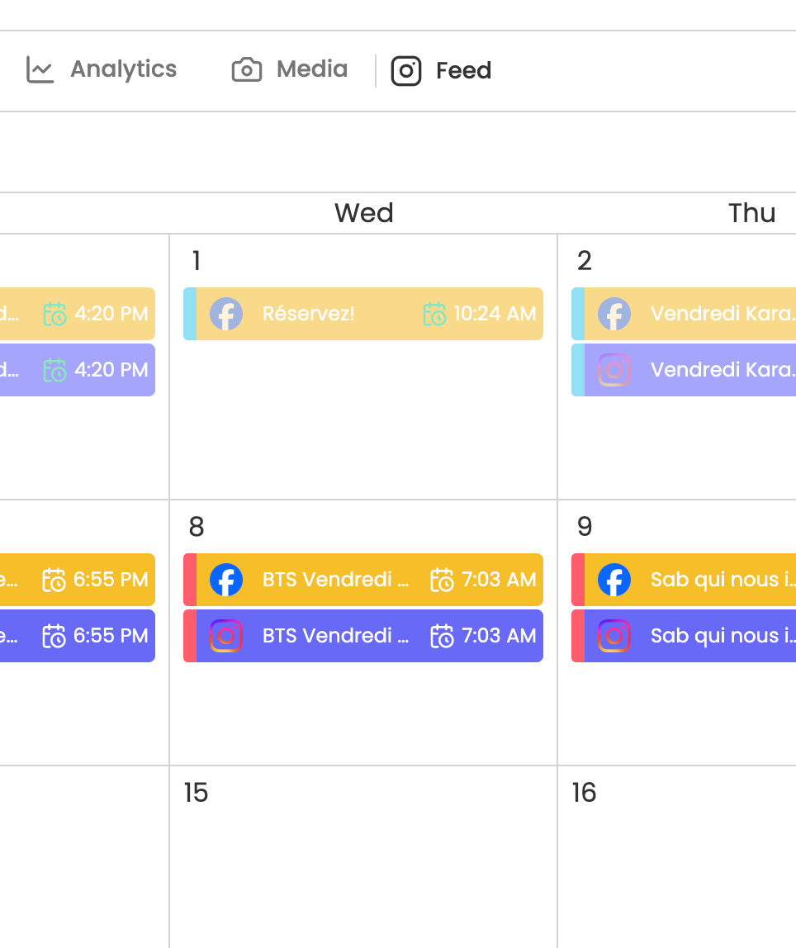Viewport: 796px width, 948px height.
Task: Open the purple 4:20 PM scheduled post
Action: 78,370
